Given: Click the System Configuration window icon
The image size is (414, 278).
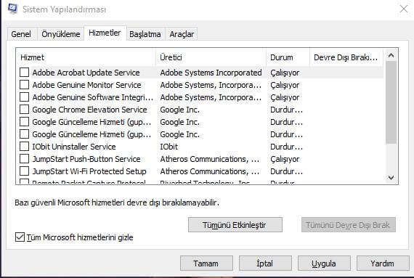Looking at the screenshot, I should click(x=12, y=9).
